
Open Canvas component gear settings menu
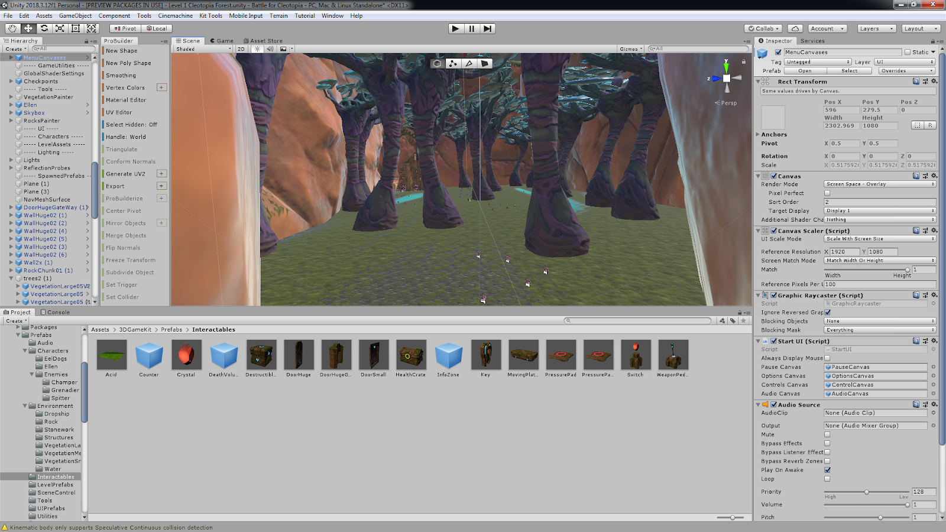pos(934,176)
